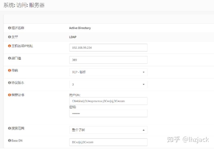Click the Base DN label
214x149 pixels.
[17, 141]
